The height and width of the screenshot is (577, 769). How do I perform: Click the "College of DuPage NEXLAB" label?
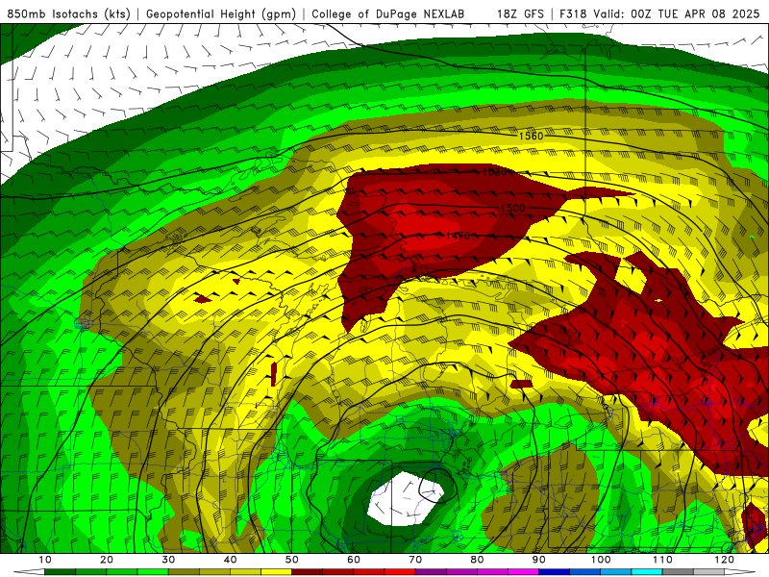pyautogui.click(x=388, y=13)
